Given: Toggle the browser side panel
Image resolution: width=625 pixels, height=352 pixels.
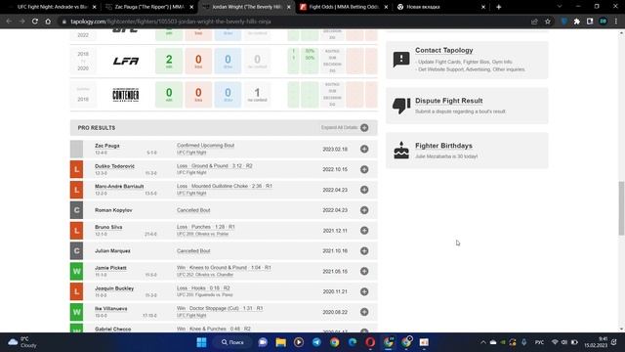Looking at the screenshot, I should 590,22.
